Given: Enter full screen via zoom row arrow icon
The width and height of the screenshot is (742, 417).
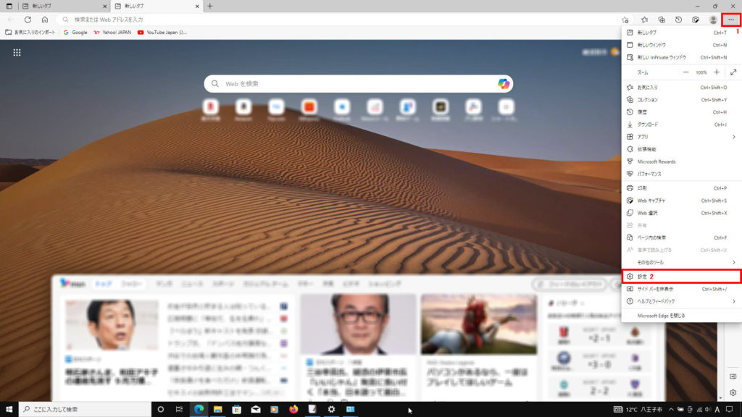Looking at the screenshot, I should [733, 72].
